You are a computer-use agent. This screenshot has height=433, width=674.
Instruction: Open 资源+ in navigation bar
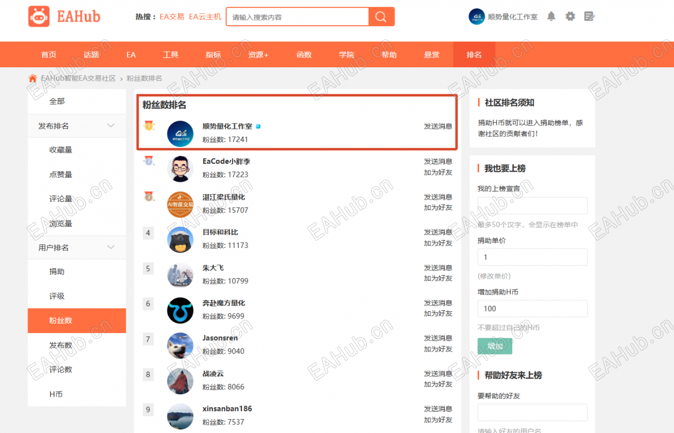258,54
